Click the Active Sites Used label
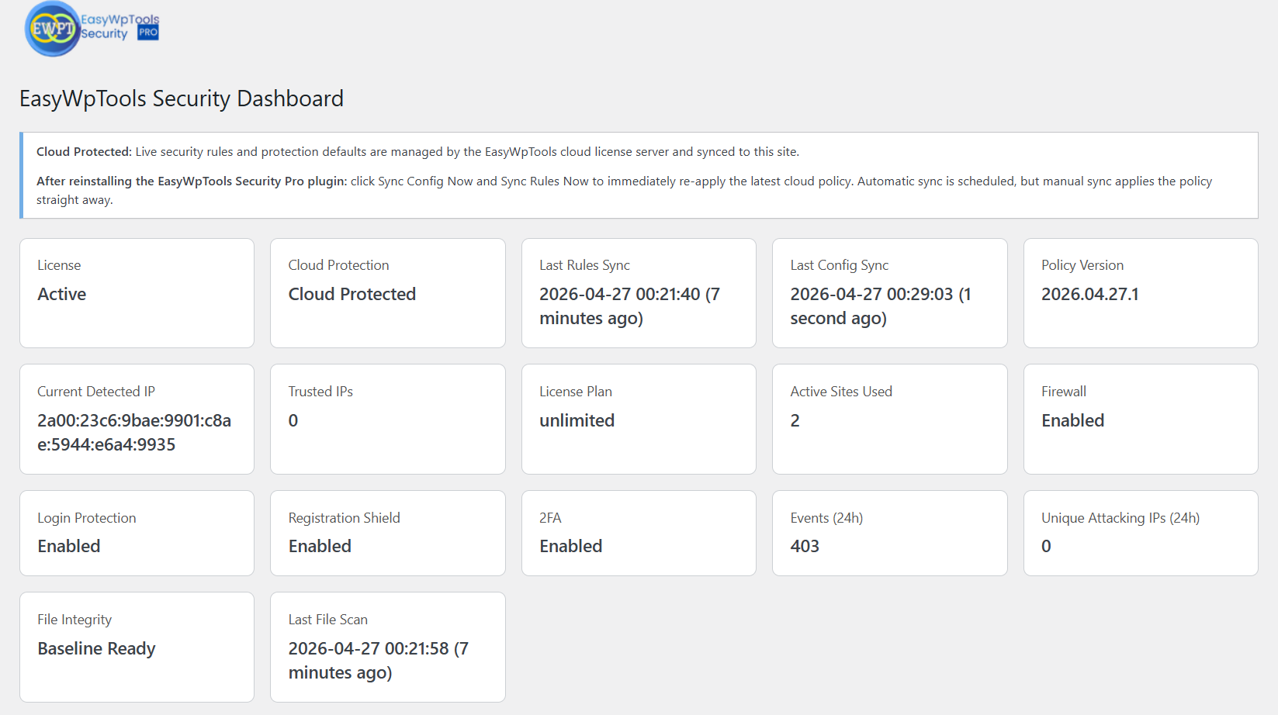This screenshot has height=715, width=1278. 841,392
